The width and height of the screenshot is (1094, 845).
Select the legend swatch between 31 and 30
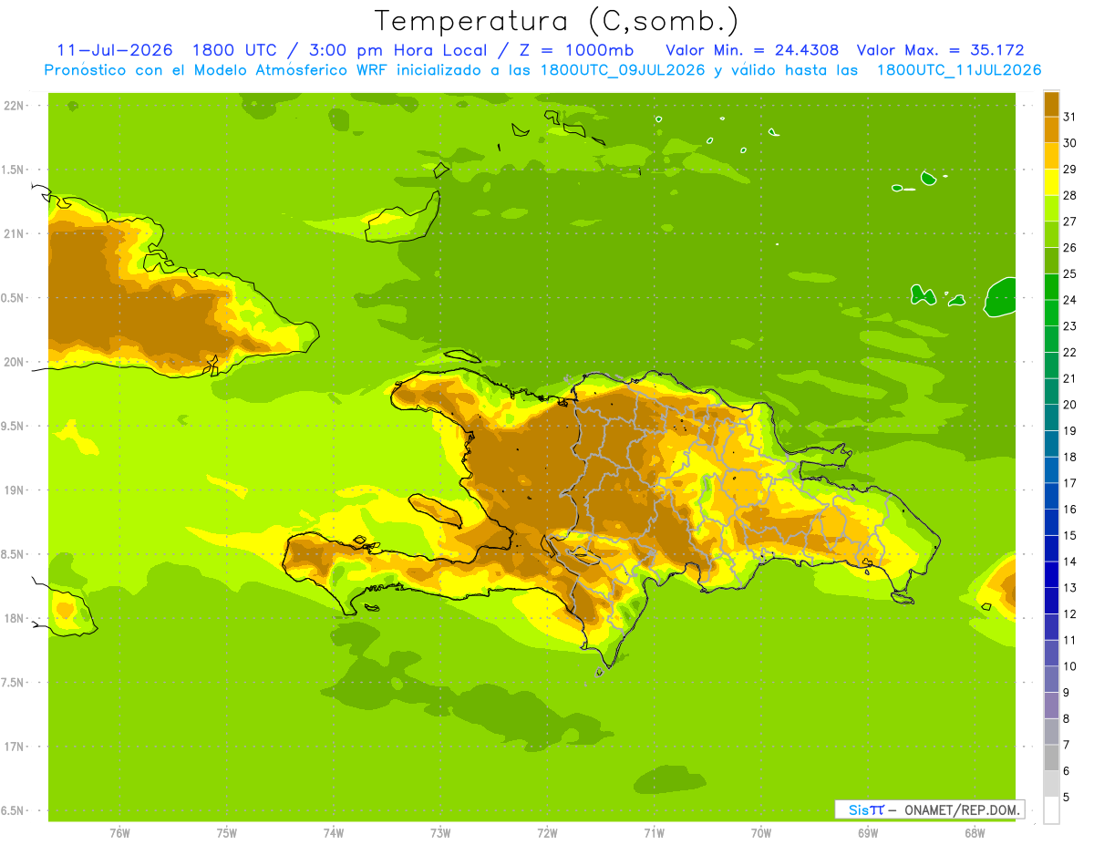pos(1051,130)
